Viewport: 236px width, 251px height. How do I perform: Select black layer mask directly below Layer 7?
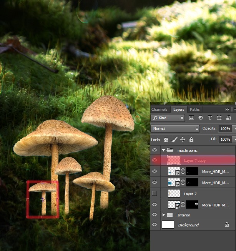pos(192,204)
